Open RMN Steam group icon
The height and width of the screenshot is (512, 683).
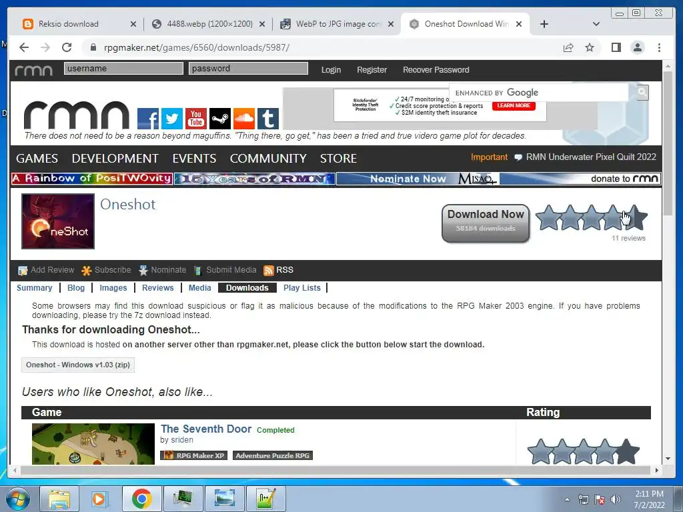[220, 119]
